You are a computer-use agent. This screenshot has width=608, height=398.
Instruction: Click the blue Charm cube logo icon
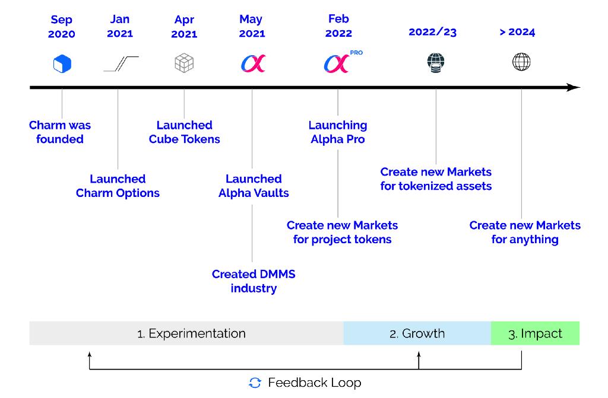pyautogui.click(x=62, y=63)
